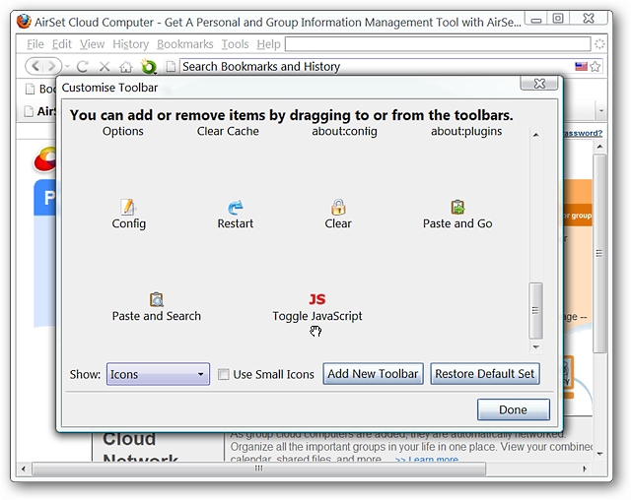Follow the Learn more link
This screenshot has height=500, width=631.
click(x=427, y=459)
